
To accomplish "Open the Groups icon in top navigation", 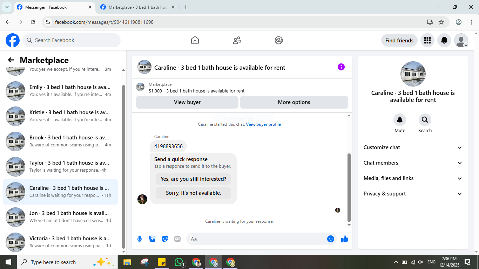I will coord(279,40).
